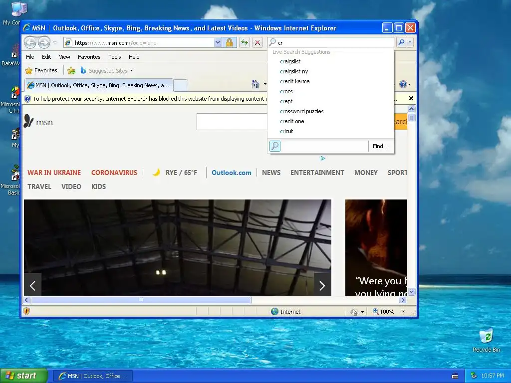Click the Find... button
The image size is (511, 383).
tap(381, 146)
